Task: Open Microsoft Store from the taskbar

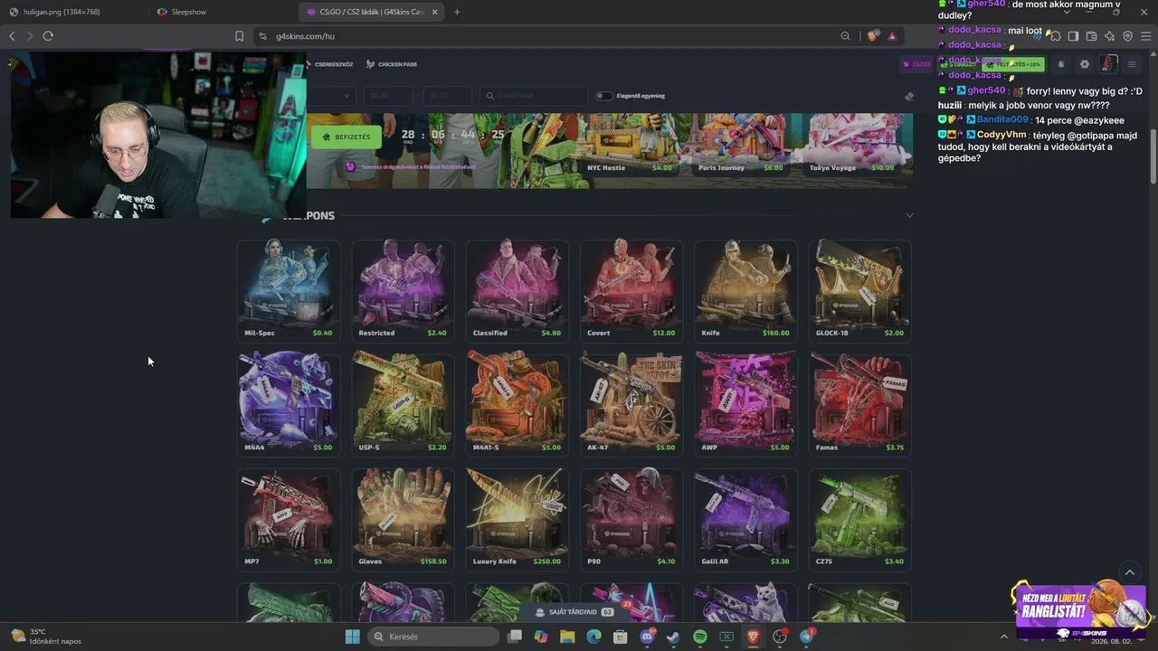Action: point(621,637)
